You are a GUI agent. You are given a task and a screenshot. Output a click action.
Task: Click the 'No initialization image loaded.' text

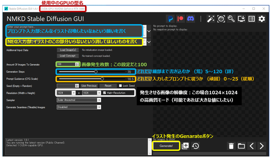point(97,50)
